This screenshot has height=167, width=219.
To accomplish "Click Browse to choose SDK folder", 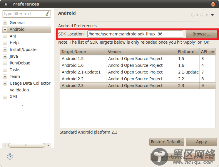I will [201, 34].
